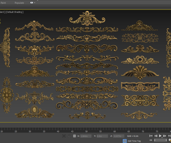This screenshot has height=143, width=171.
Task: Select the ornament with grape clusters and ring
Action: coord(140,60)
